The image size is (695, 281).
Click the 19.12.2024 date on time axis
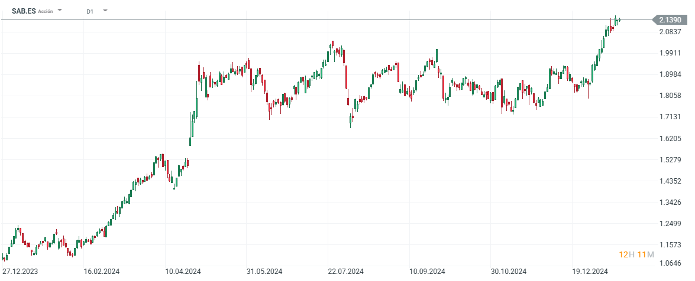(x=590, y=272)
